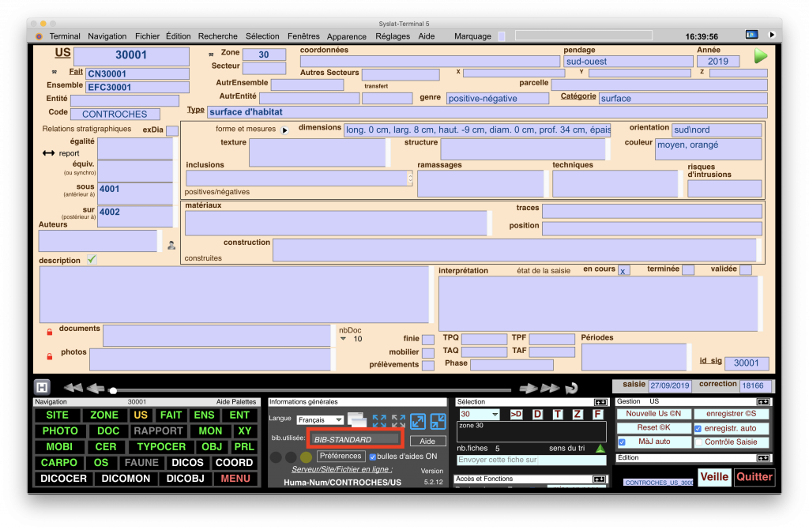Toggle the en cours checkbox

pyautogui.click(x=624, y=270)
